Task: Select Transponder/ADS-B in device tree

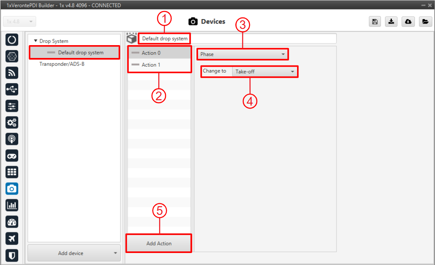Action: (62, 64)
